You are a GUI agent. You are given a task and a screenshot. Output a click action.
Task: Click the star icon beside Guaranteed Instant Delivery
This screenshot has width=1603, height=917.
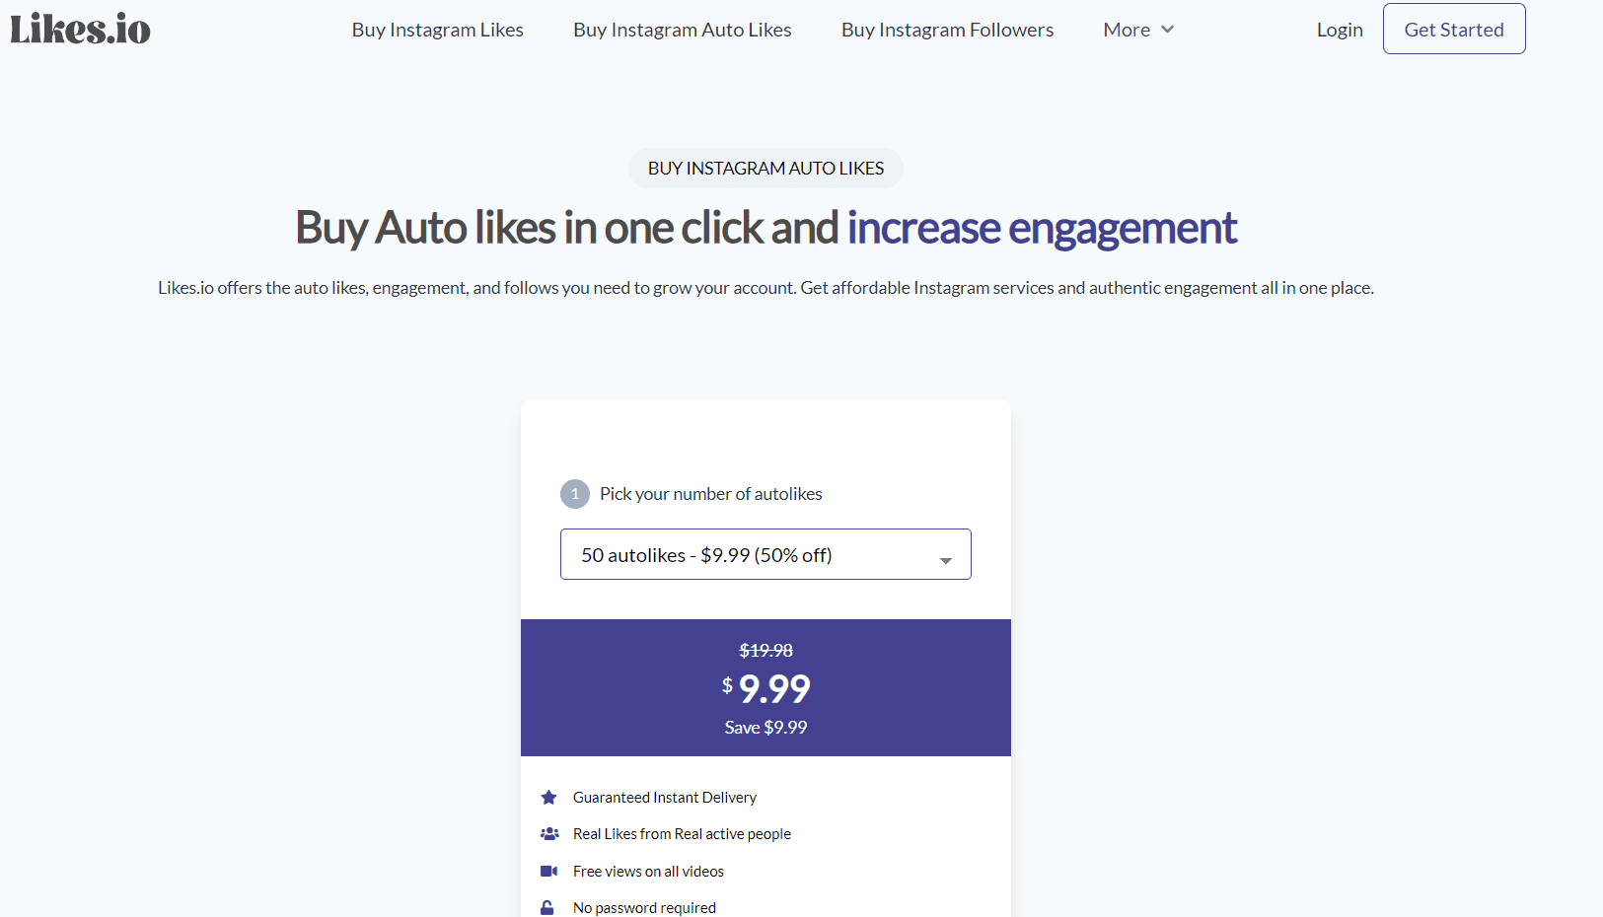(x=549, y=797)
